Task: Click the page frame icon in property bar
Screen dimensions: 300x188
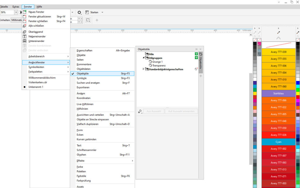Action: point(88,20)
